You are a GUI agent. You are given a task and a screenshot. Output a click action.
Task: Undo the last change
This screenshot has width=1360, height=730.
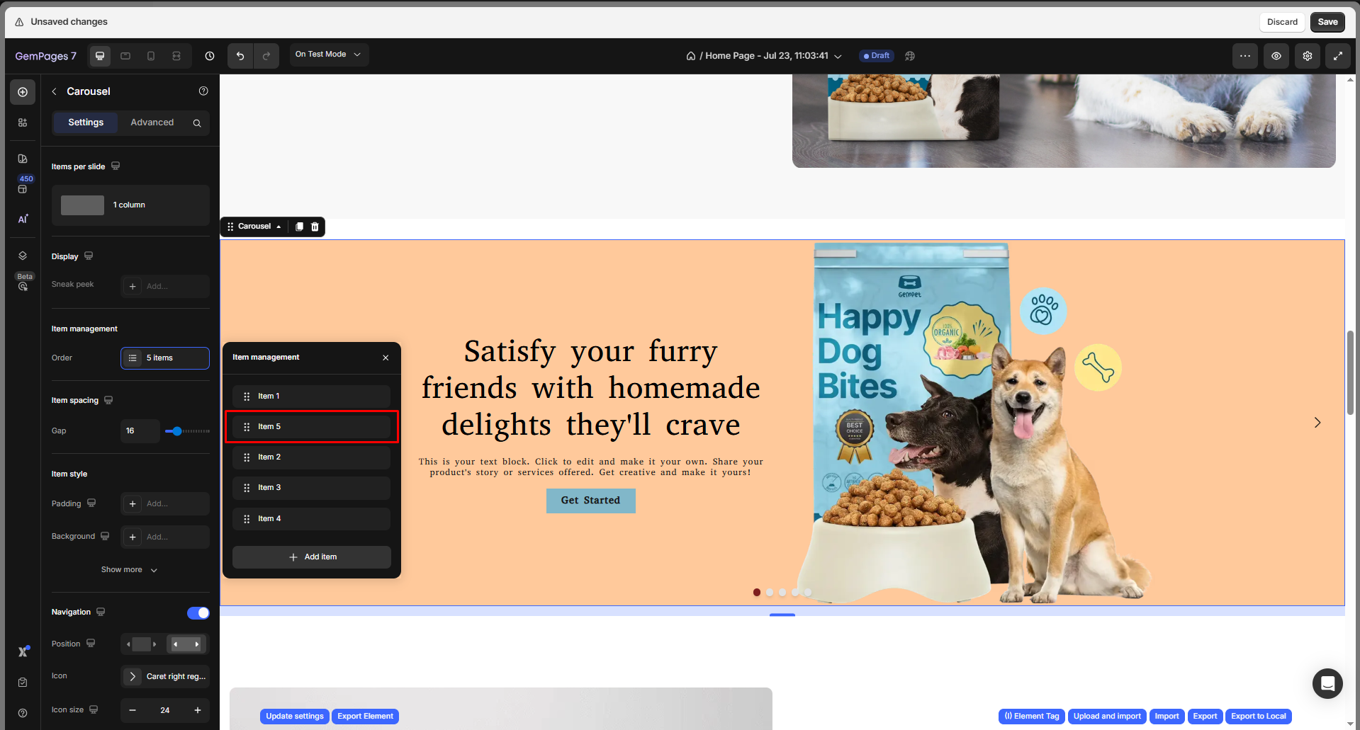pos(240,56)
